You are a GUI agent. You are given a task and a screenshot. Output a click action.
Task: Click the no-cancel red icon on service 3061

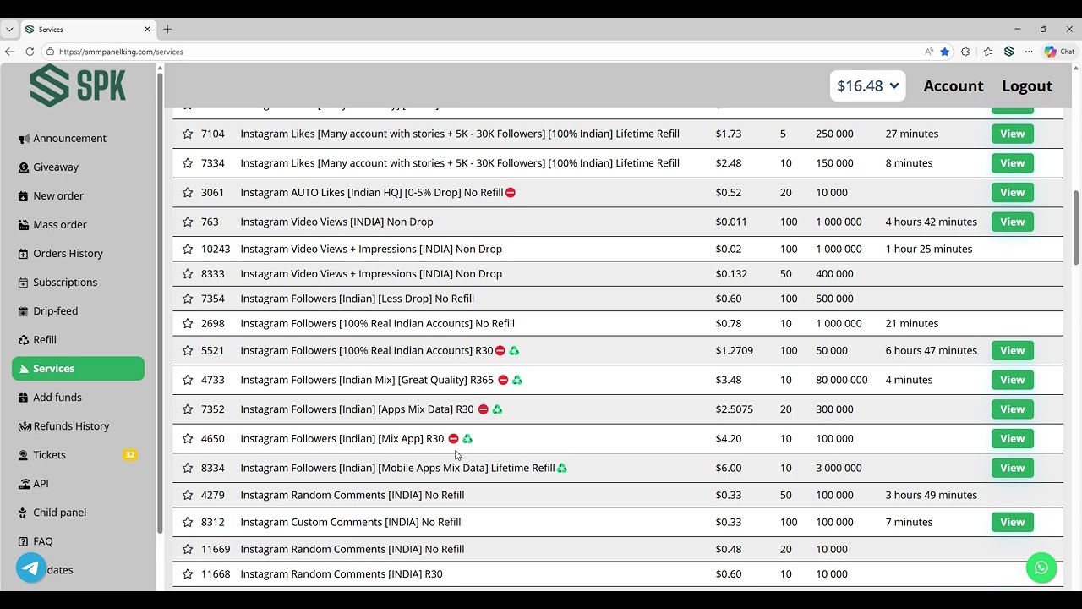[x=511, y=193]
